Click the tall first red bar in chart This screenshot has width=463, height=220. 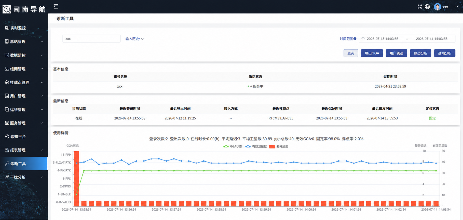click(76, 179)
